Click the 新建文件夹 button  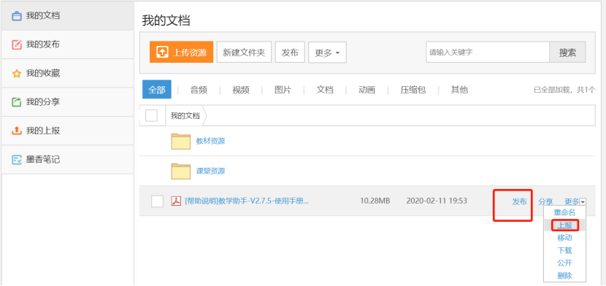[244, 52]
